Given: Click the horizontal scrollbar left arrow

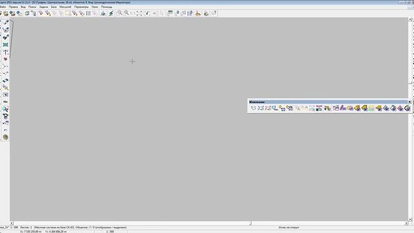Looking at the screenshot, I should (12, 223).
